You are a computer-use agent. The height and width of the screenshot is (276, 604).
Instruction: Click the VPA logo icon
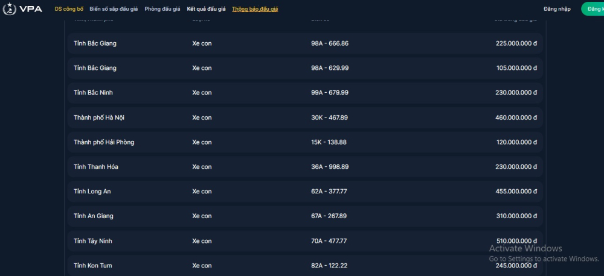9,9
